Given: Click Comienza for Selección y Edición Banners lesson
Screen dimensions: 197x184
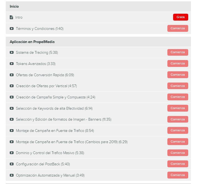Looking at the screenshot, I should point(178,119).
